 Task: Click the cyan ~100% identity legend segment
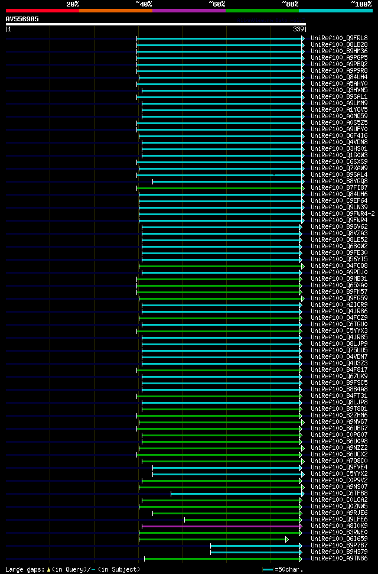click(x=335, y=11)
